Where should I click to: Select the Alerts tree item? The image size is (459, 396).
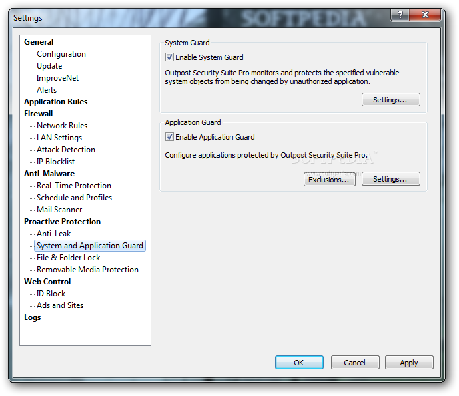(x=47, y=90)
